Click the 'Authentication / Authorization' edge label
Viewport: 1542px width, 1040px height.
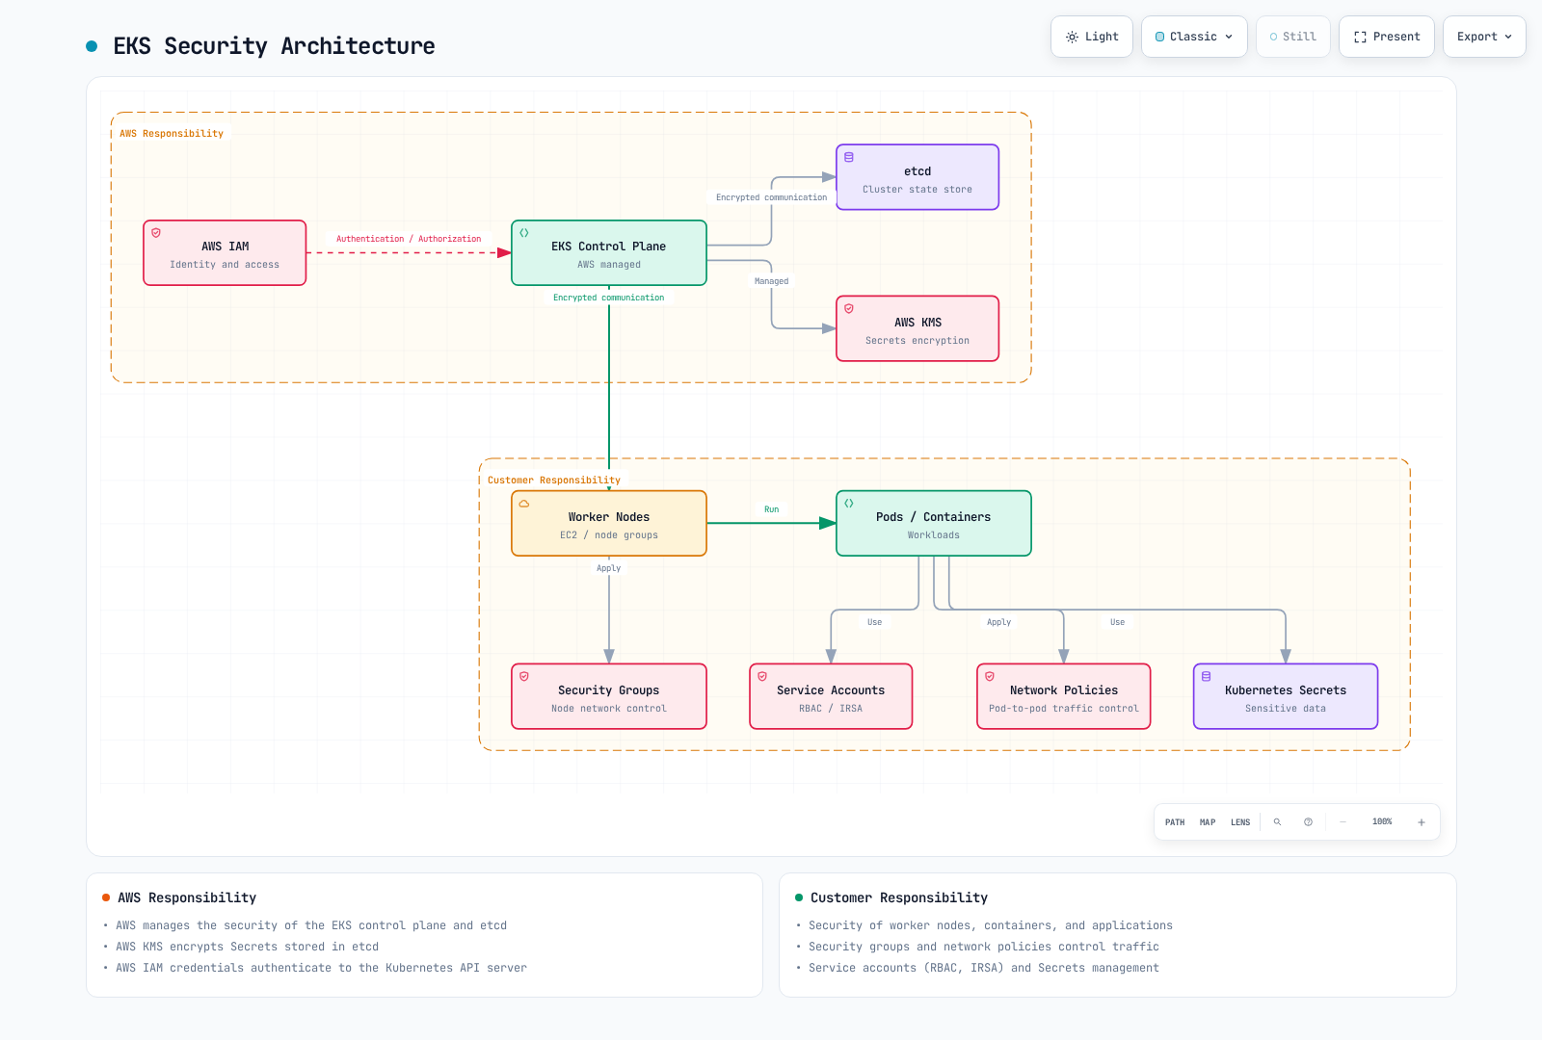point(409,239)
